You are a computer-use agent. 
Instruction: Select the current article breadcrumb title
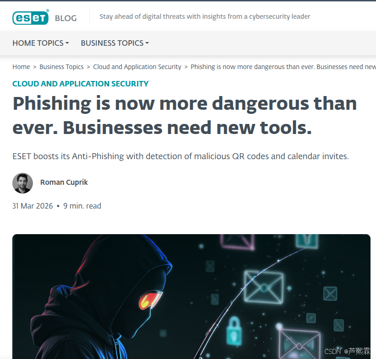[x=283, y=67]
